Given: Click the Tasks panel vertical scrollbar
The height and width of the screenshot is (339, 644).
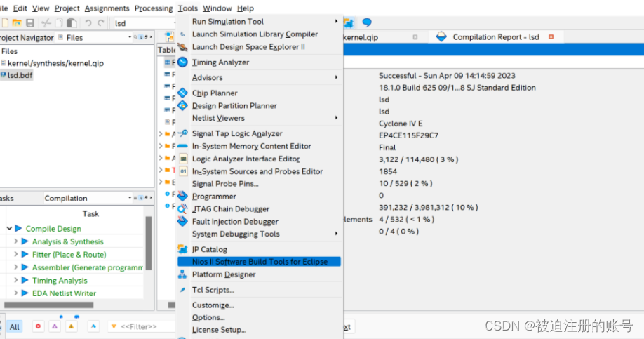Looking at the screenshot, I should (149, 242).
